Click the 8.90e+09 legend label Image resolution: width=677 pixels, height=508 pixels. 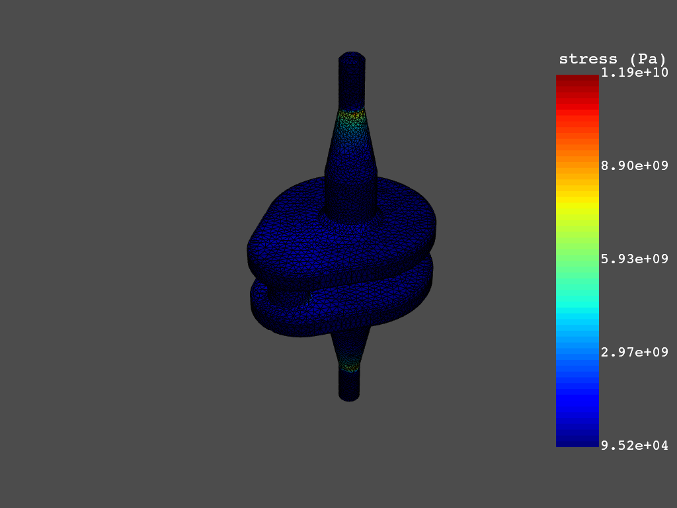point(634,165)
